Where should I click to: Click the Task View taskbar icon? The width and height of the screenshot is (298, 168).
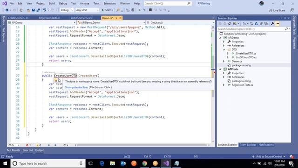pyautogui.click(x=91, y=163)
